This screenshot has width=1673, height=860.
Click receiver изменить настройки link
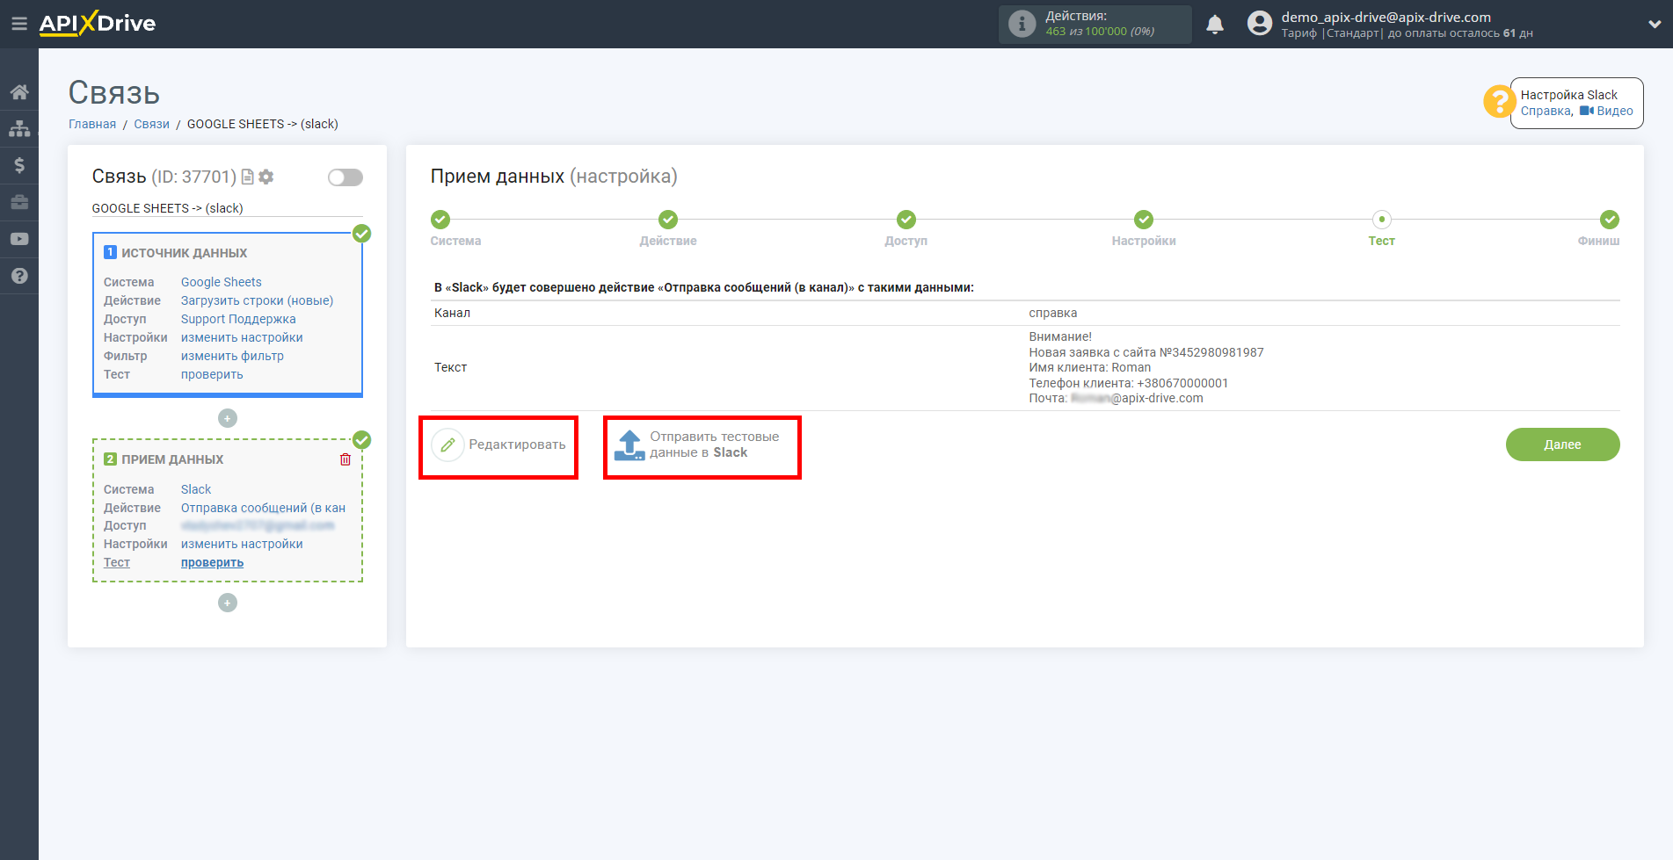[242, 544]
